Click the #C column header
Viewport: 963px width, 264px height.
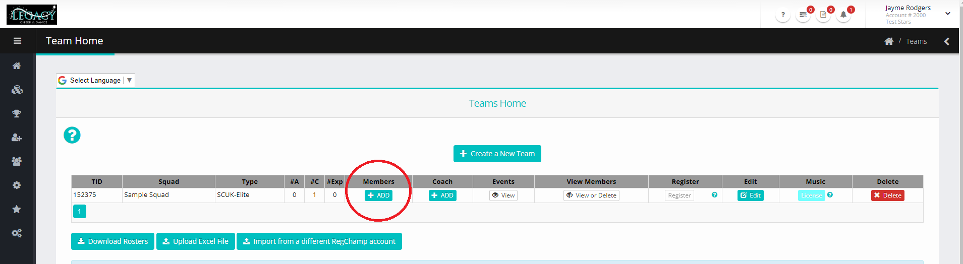point(314,181)
